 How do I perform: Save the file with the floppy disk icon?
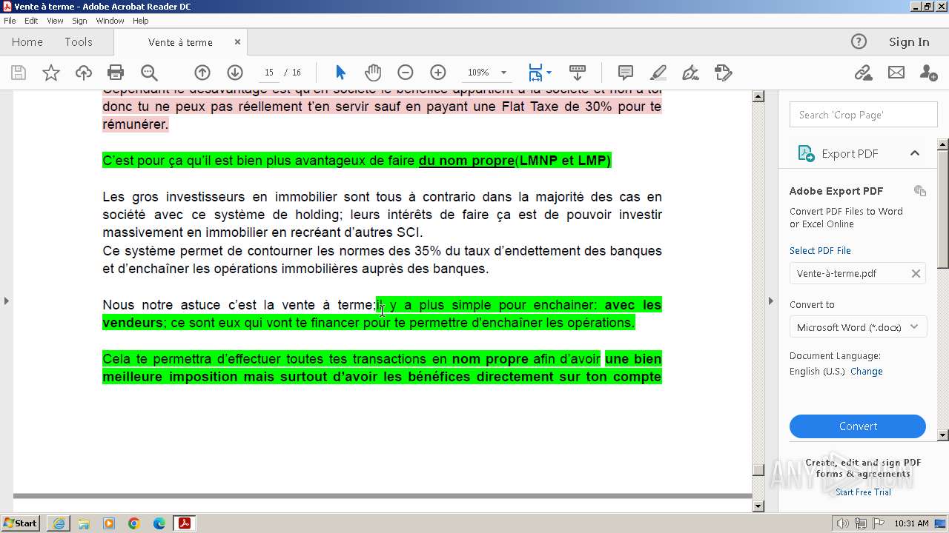pos(19,73)
